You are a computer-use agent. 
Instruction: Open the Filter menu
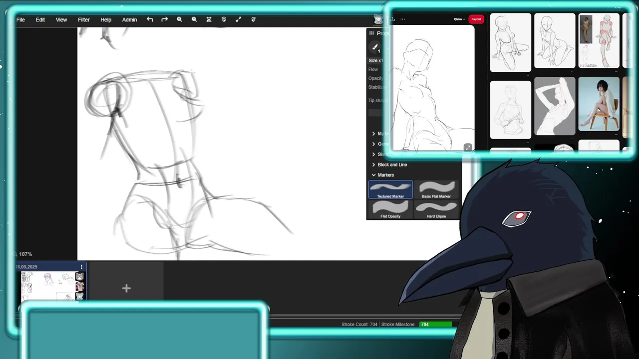(x=84, y=19)
